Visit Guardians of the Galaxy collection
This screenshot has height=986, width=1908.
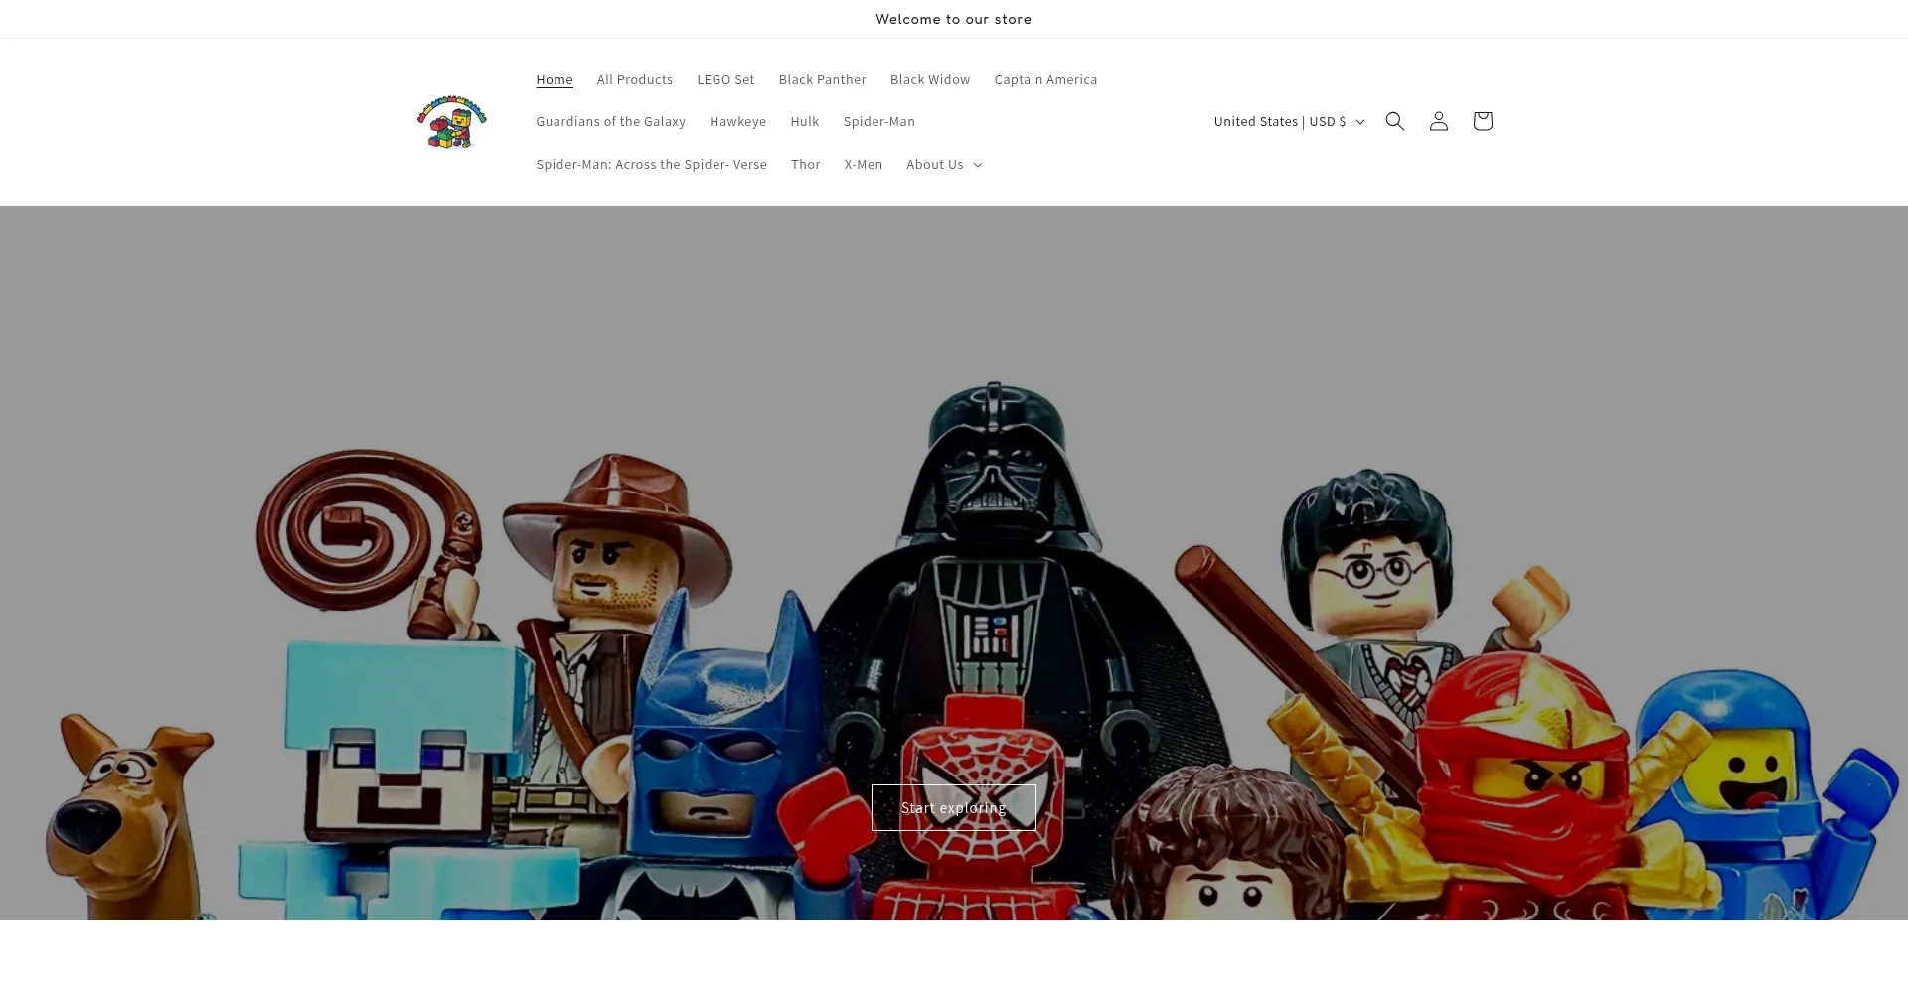[x=610, y=121]
